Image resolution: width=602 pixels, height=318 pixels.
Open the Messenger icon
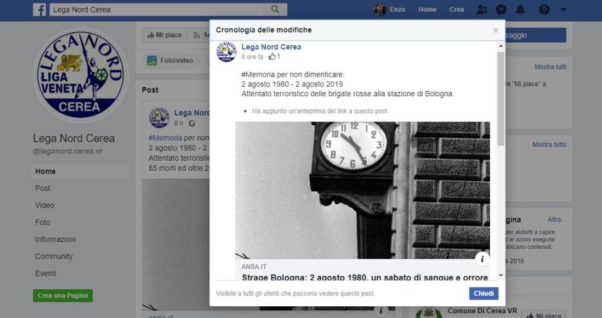(501, 9)
